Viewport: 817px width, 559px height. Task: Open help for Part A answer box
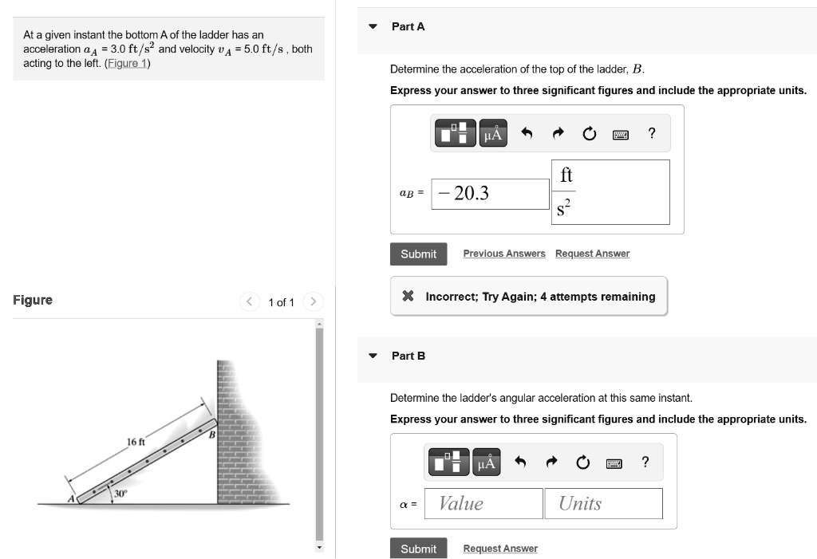pos(652,133)
